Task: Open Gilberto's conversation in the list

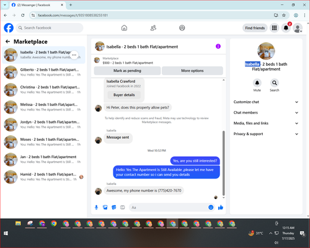Action: (43, 73)
